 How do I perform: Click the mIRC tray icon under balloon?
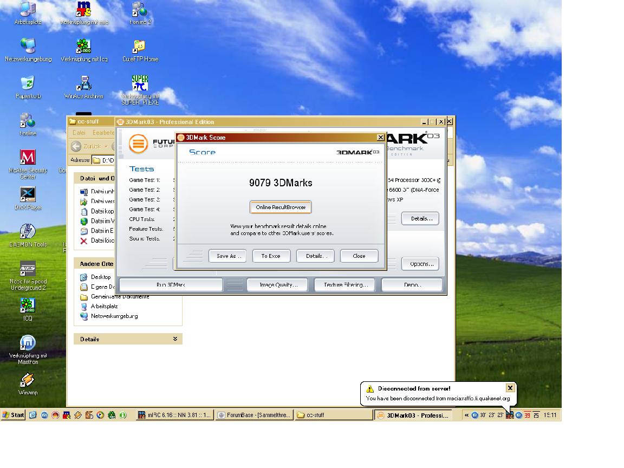(510, 415)
